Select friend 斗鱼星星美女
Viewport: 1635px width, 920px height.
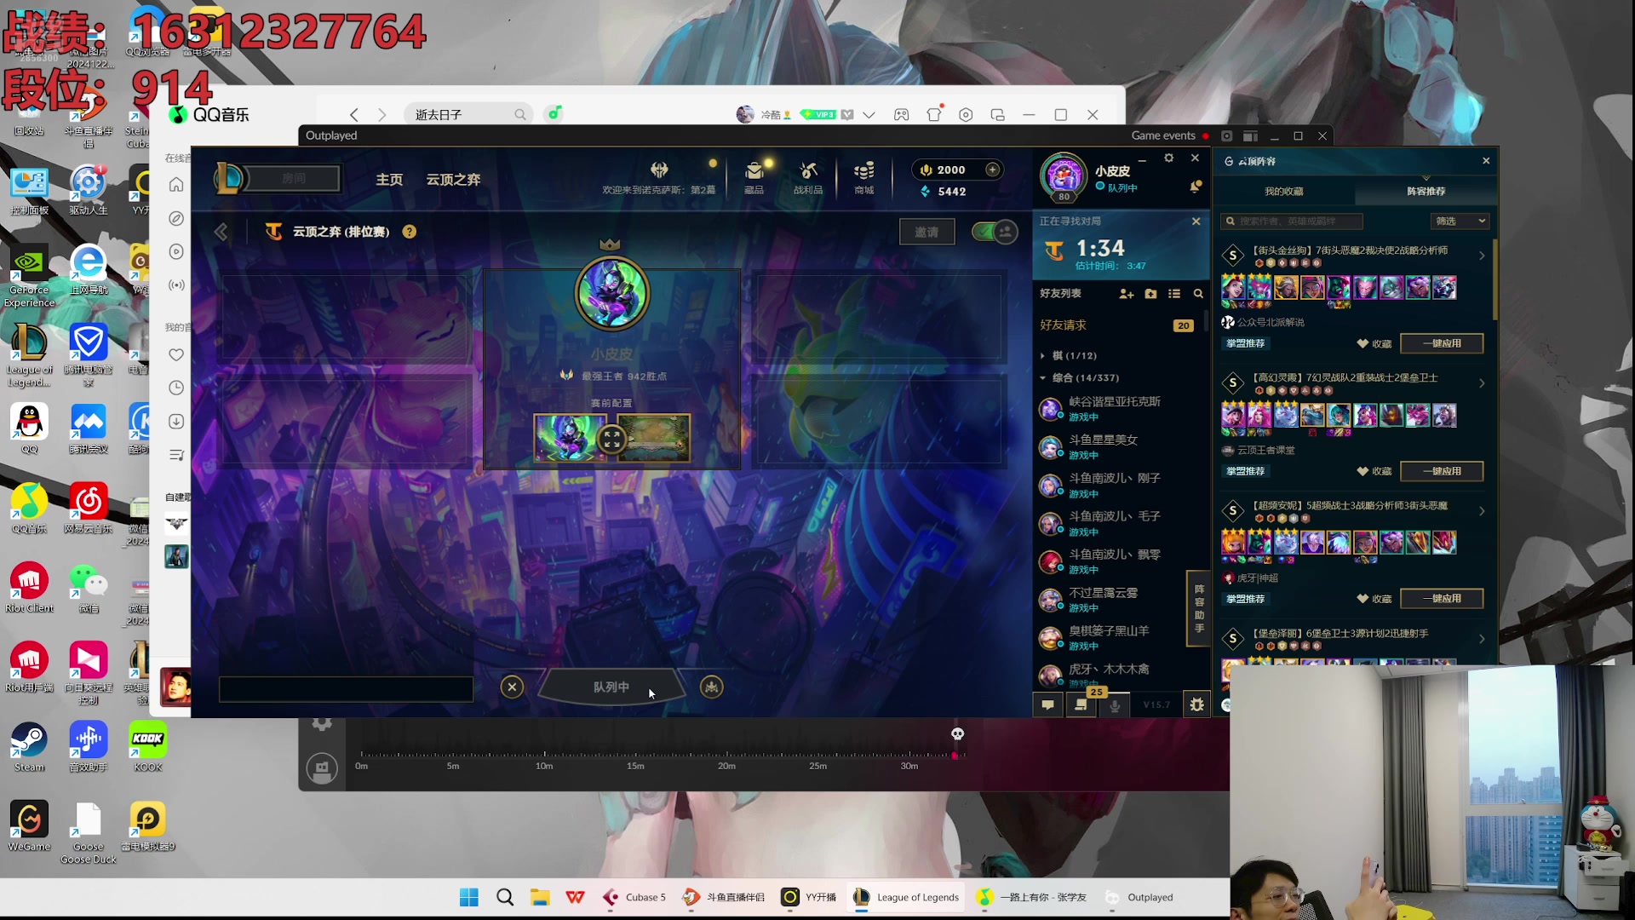1119,447
